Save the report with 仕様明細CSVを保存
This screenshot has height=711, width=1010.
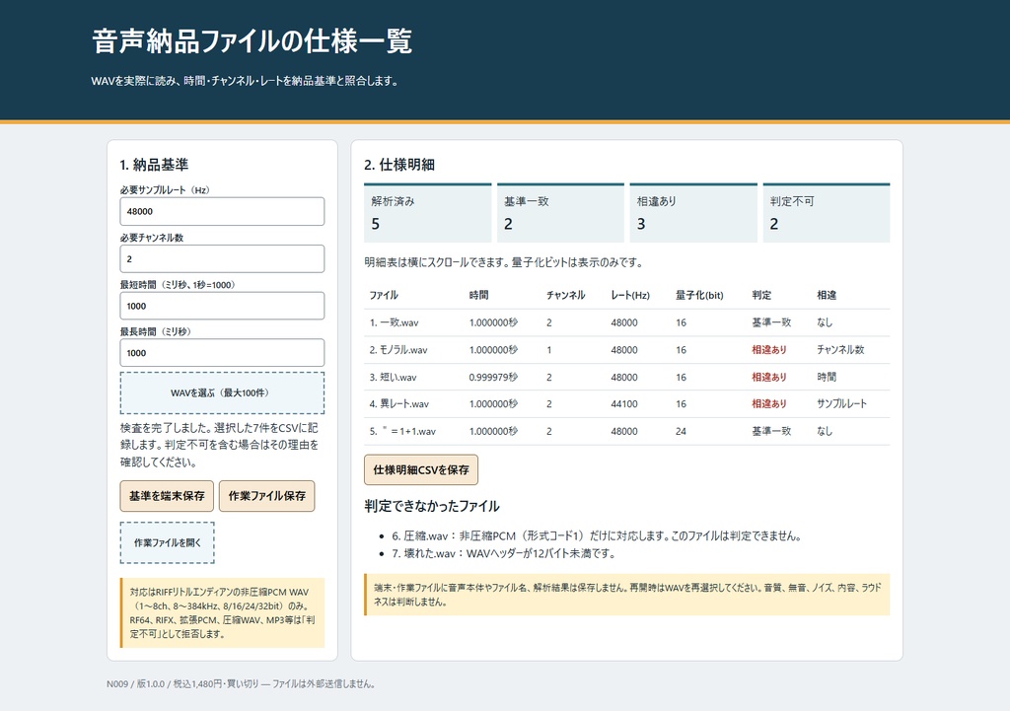[x=421, y=470]
